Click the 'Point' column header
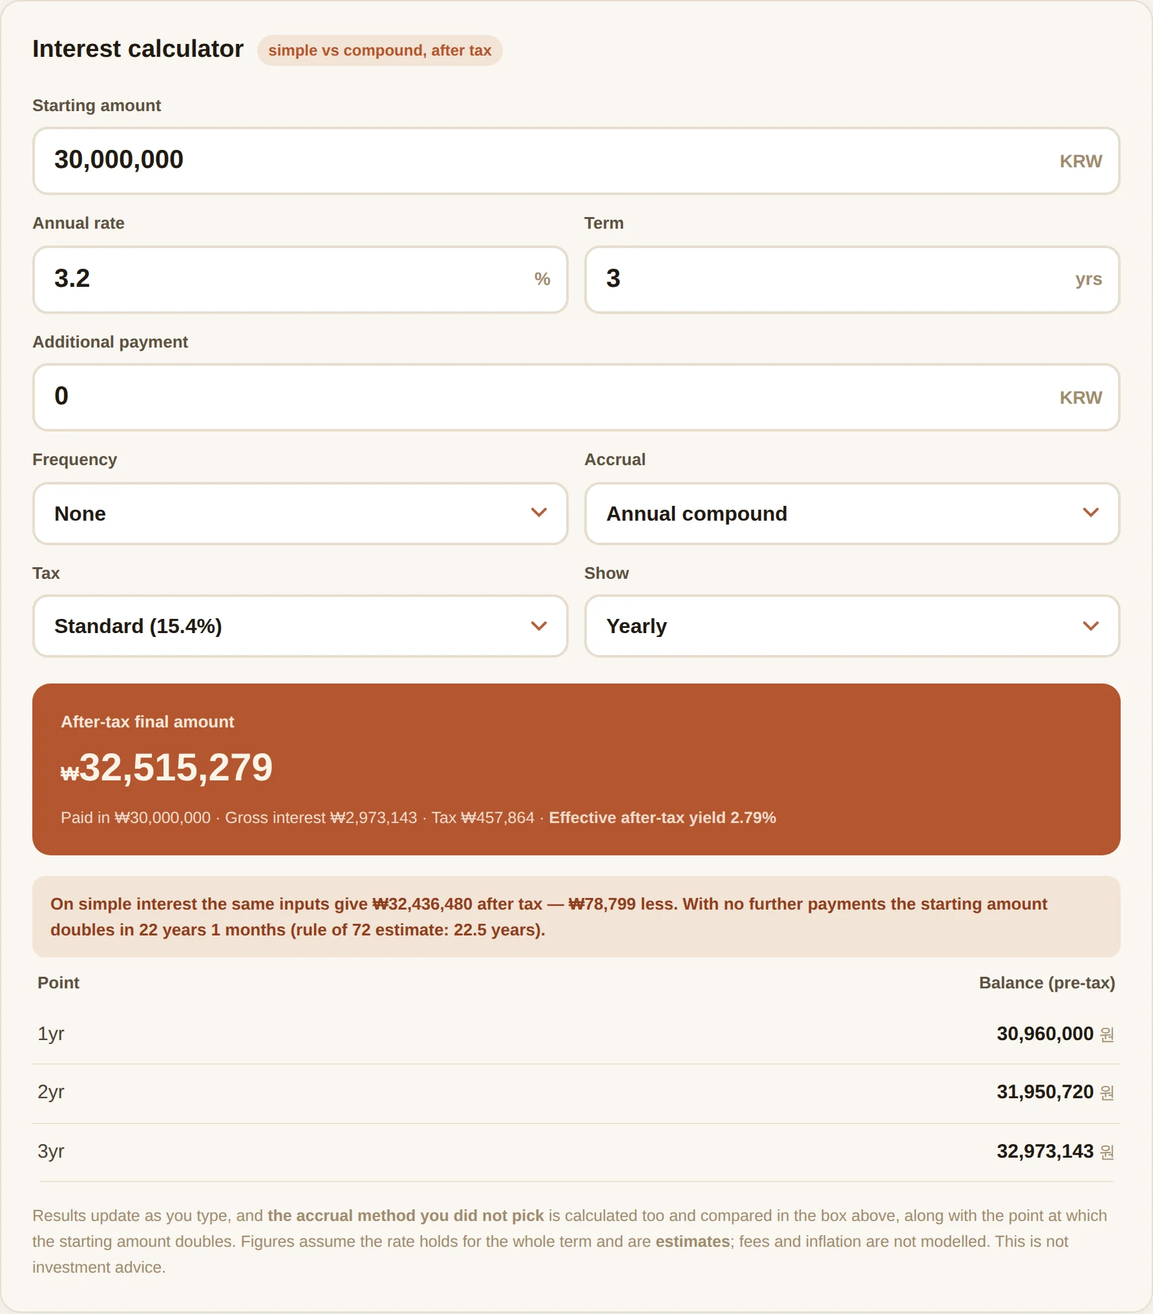 pyautogui.click(x=58, y=983)
